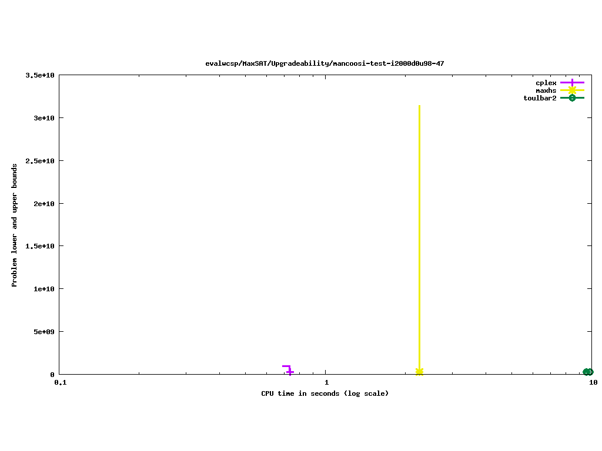Select the purple cplex data point on plot
Viewport: 602px width, 451px height.
coord(290,372)
